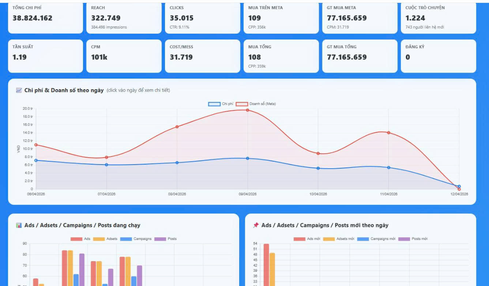The width and height of the screenshot is (489, 286).
Task: Toggle the Posts mới legend item
Action: tap(413, 239)
